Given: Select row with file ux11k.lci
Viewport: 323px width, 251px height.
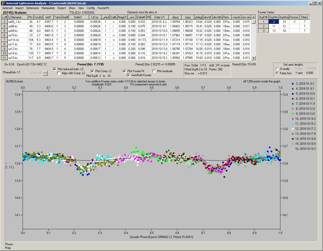Looking at the screenshot, I should pyautogui.click(x=126, y=40).
